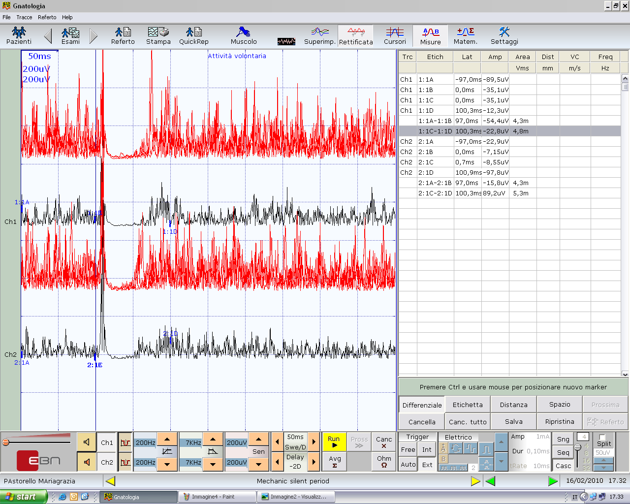Open the Pazienti patients list
630x504 pixels.
[19, 36]
